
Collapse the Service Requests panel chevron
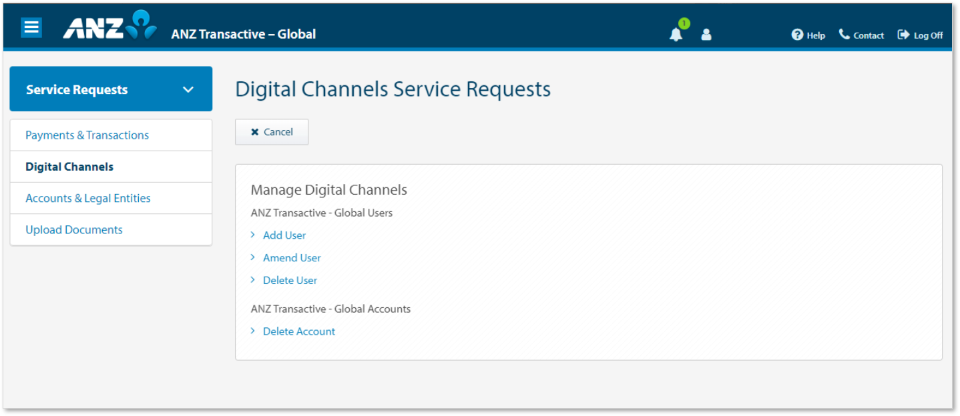tap(188, 89)
